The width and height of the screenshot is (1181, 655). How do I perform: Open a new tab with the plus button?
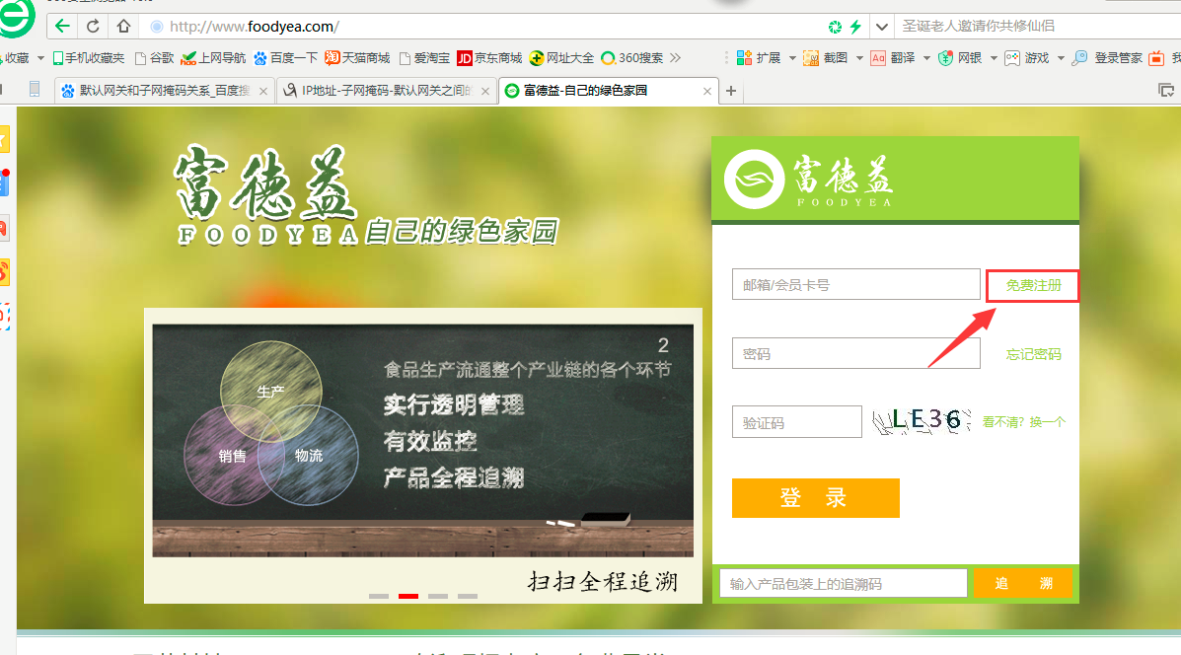pos(731,91)
